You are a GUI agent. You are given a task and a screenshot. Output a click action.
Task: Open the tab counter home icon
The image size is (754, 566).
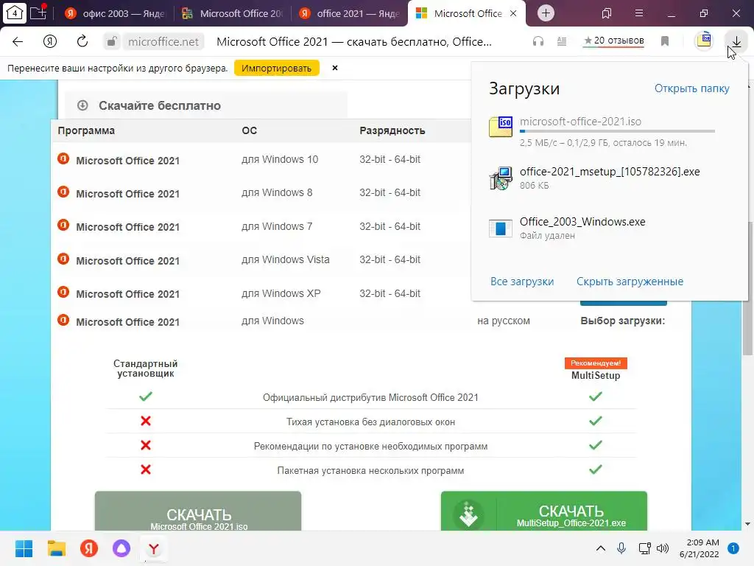point(15,13)
